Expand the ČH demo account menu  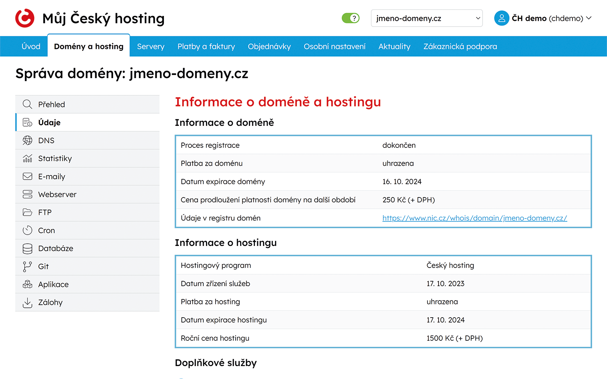[x=552, y=18]
